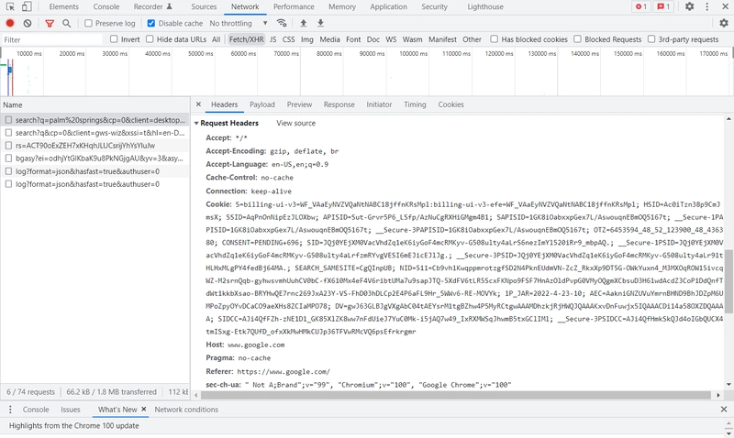Screen dimensions: 734x438
Task: Enable Preserve log checkbox
Action: 88,24
